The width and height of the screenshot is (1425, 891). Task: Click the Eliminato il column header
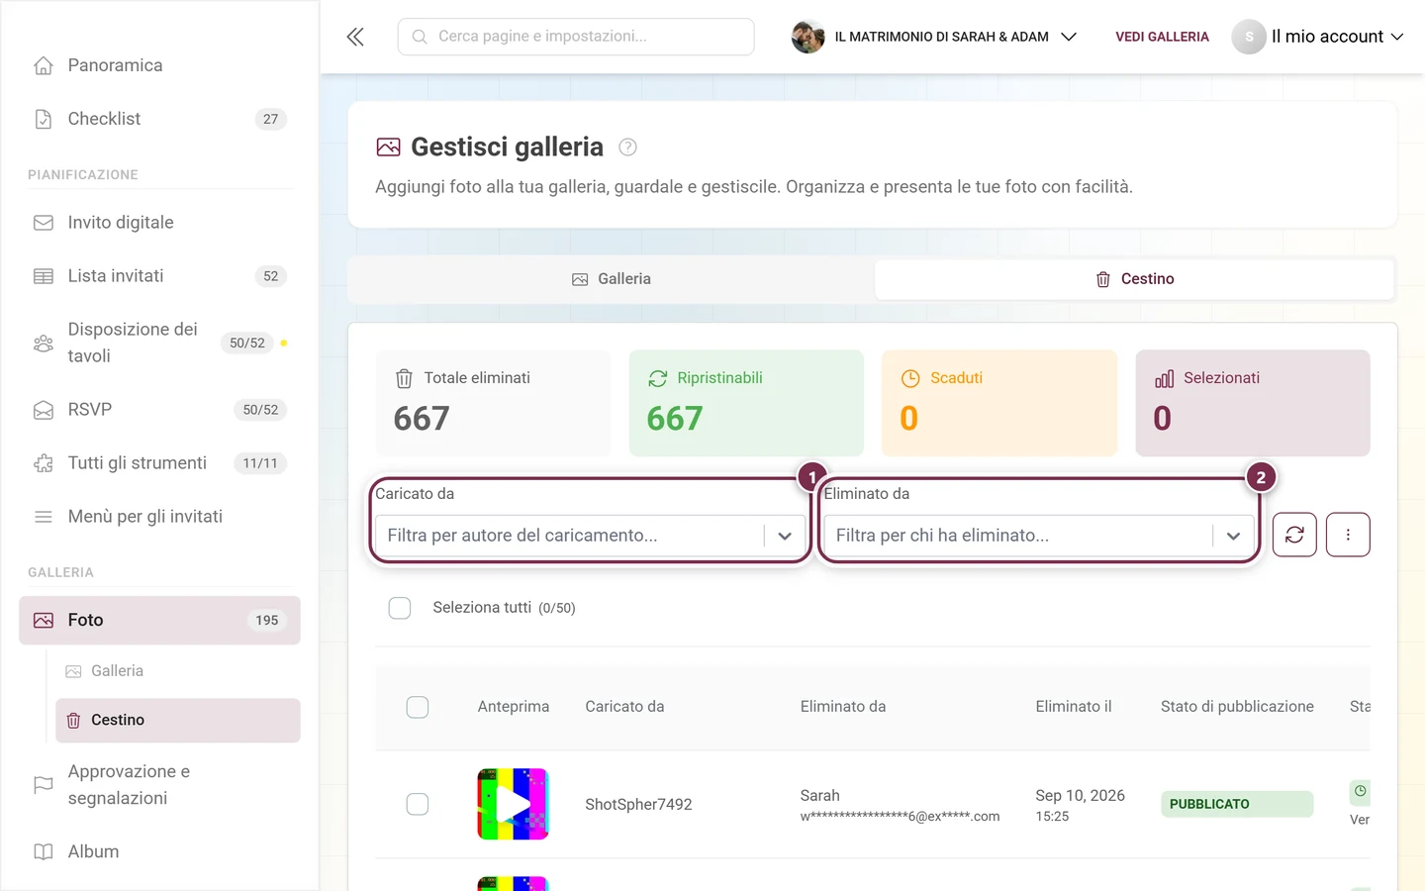(x=1074, y=707)
